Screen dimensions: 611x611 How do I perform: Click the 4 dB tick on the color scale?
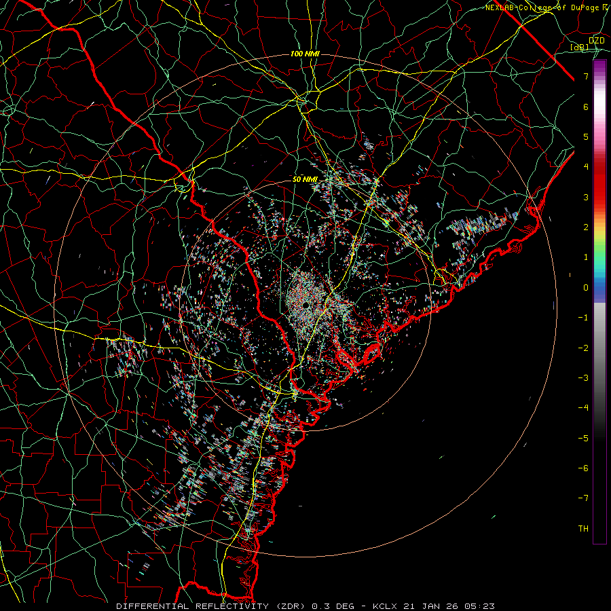tap(586, 167)
